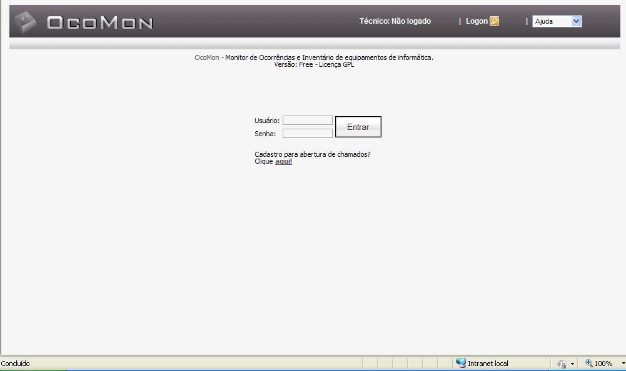626x371 pixels.
Task: Click the 'Intranet local' status text
Action: pyautogui.click(x=488, y=364)
